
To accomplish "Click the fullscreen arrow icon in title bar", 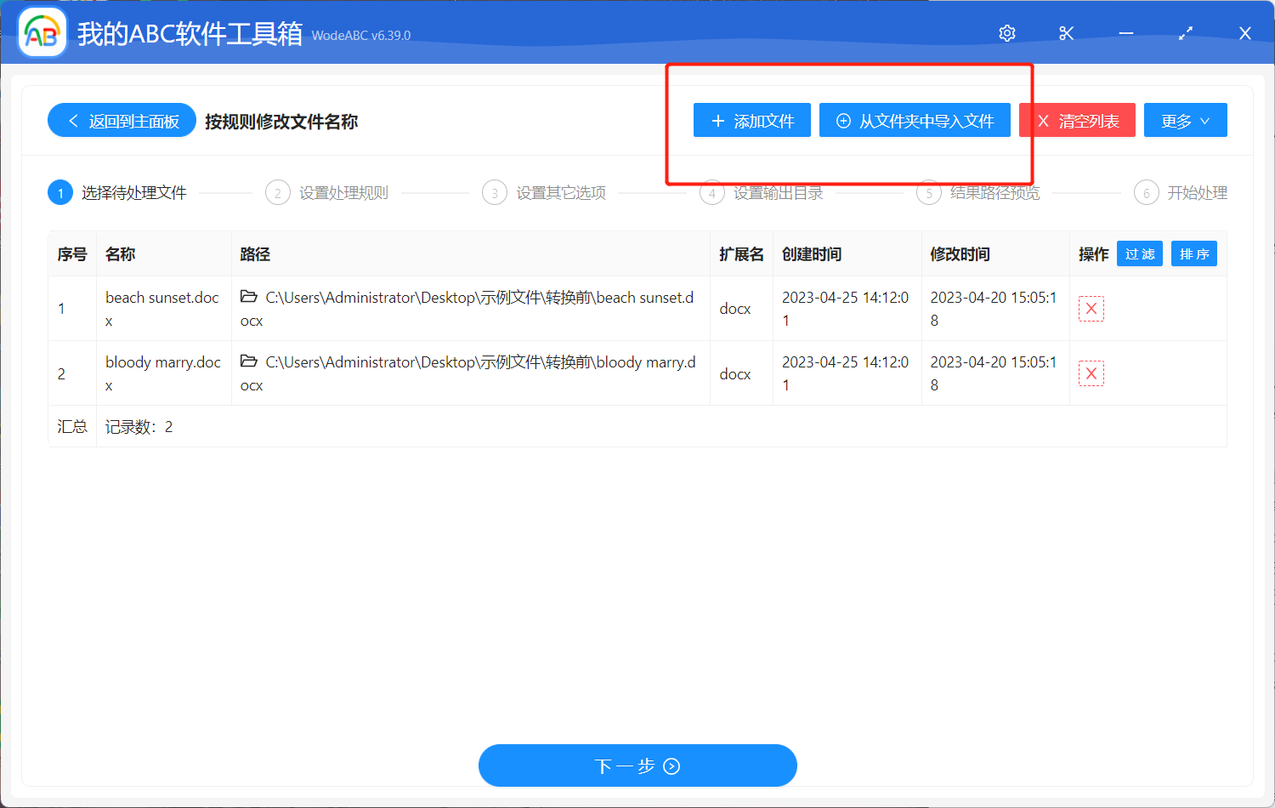I will (x=1185, y=33).
